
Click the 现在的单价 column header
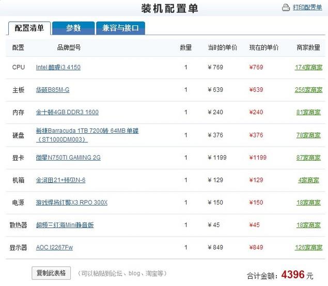264,47
